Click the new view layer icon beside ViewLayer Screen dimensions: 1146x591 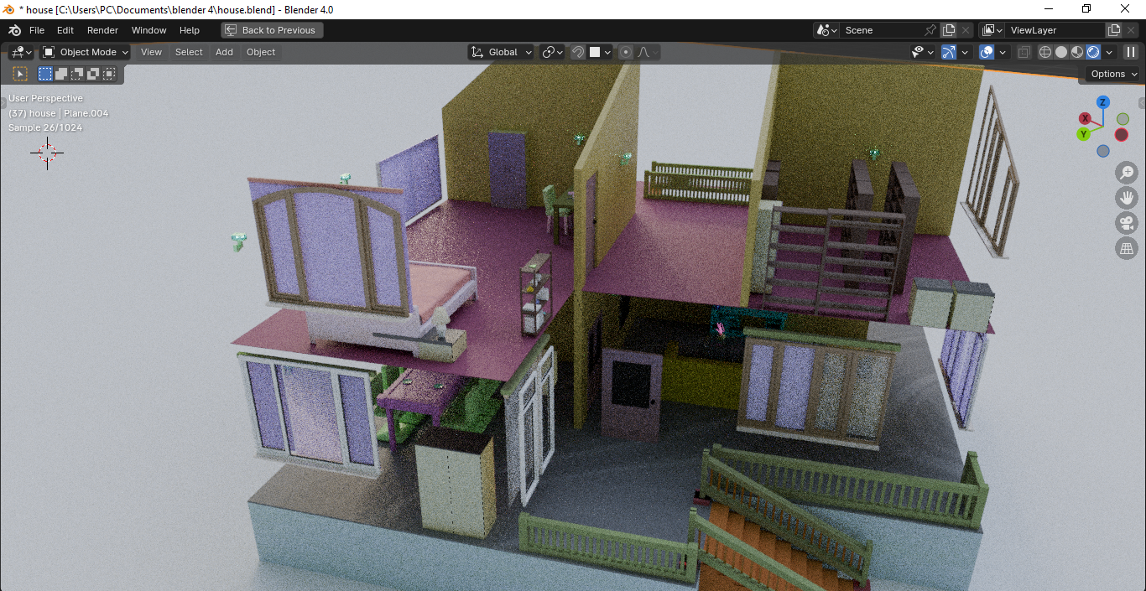[x=1114, y=30]
